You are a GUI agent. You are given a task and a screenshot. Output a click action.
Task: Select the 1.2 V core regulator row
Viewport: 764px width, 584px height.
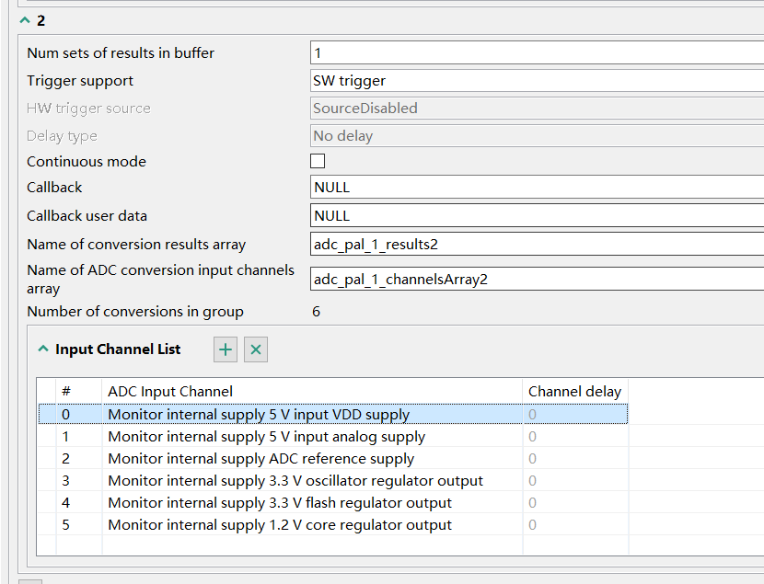[x=280, y=525]
